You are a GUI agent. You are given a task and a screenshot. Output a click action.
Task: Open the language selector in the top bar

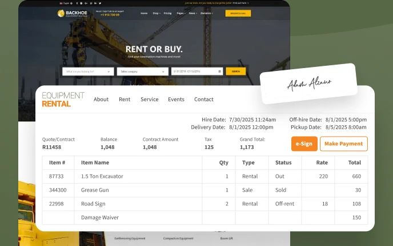[66, 3]
